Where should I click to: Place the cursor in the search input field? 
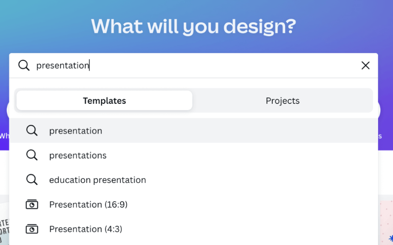pos(160,65)
